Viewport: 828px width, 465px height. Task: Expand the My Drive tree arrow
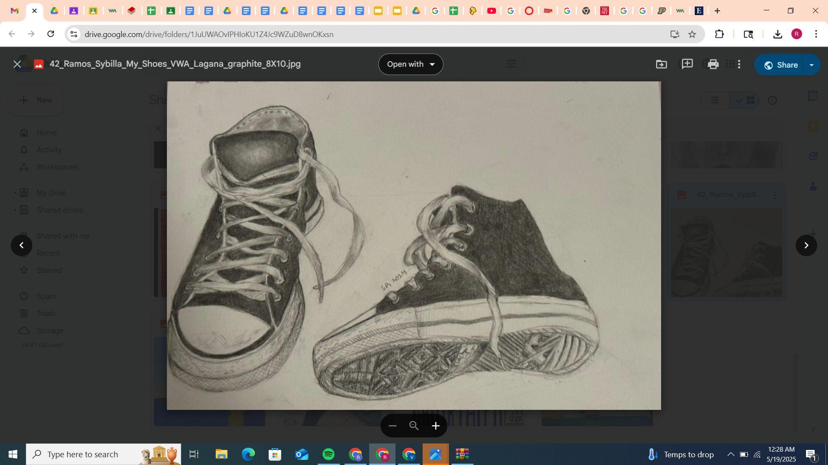15,193
